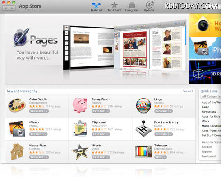Screen dimensions: 221x179
Task: Open Tubecast free button dropdown arrow
Action: tap(165, 157)
